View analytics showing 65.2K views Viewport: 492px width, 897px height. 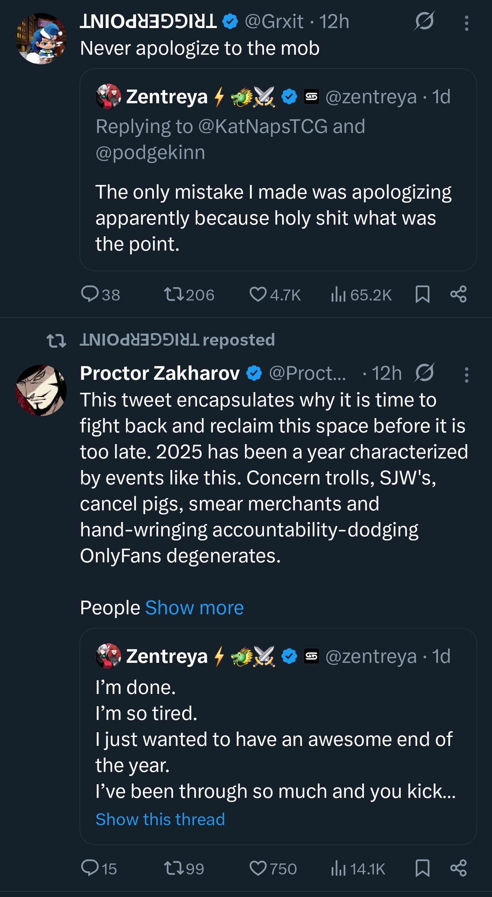pos(338,295)
